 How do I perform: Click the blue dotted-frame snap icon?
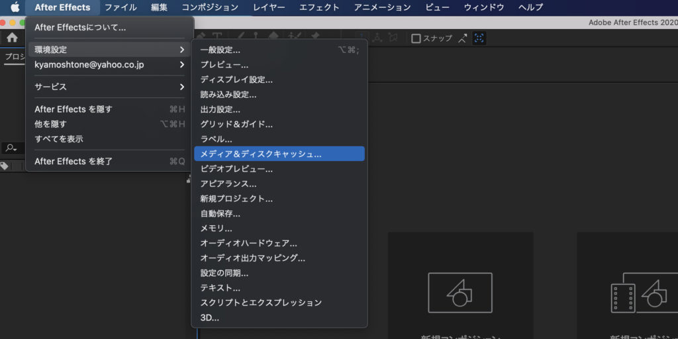pos(479,38)
